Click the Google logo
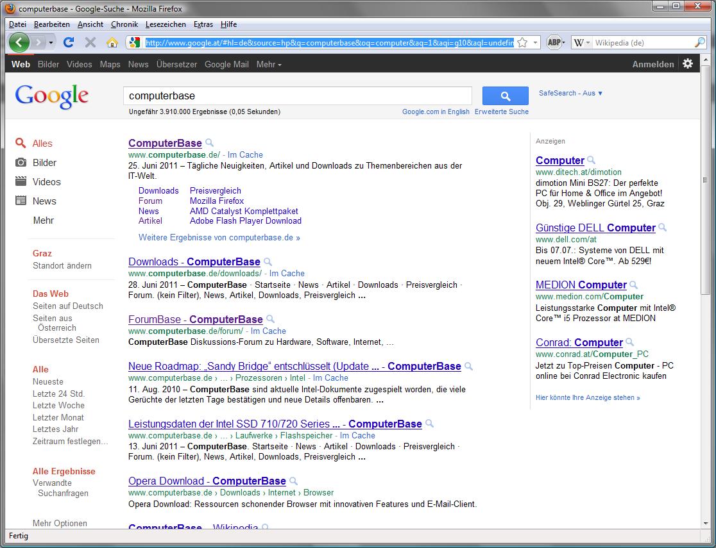 tap(51, 97)
